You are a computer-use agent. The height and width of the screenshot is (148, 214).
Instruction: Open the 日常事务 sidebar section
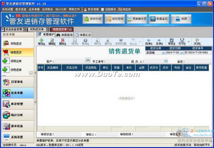[x=18, y=82]
